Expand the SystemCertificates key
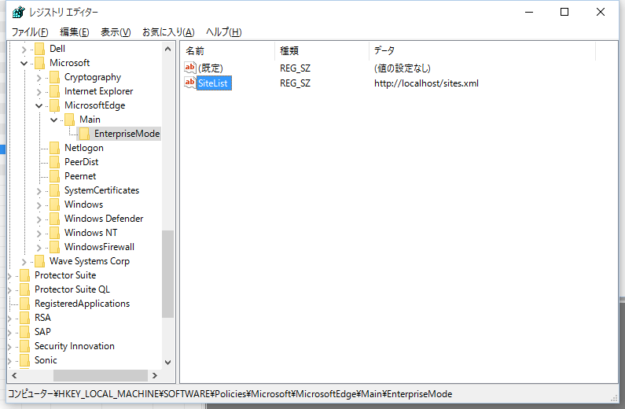The width and height of the screenshot is (625, 409). pos(39,191)
